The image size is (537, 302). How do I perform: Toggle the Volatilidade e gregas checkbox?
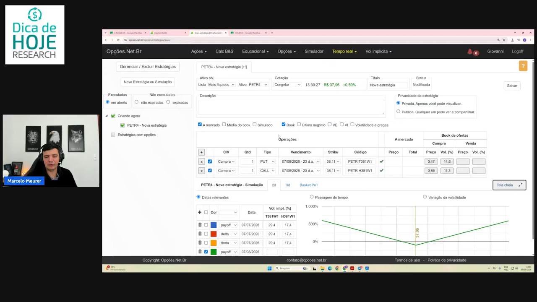click(x=352, y=125)
